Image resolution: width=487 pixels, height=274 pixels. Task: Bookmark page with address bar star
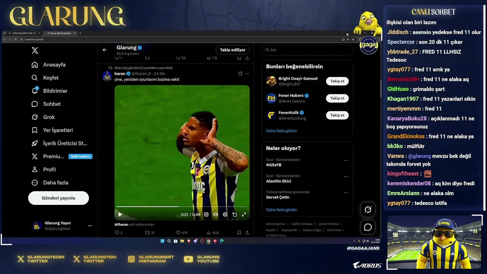pos(353,39)
